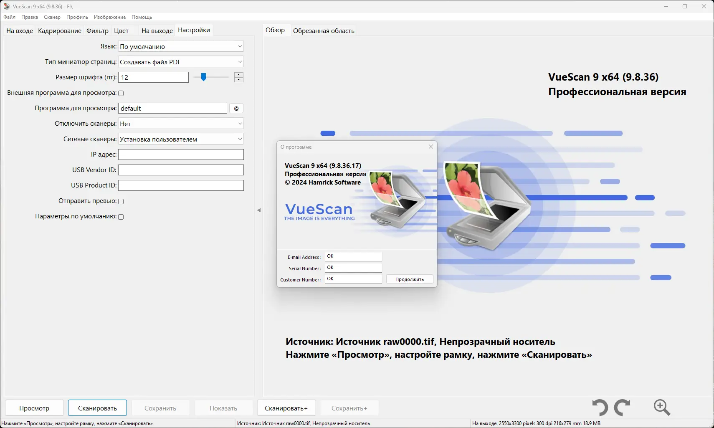Click the font size slider handle
Image resolution: width=714 pixels, height=428 pixels.
click(x=203, y=77)
